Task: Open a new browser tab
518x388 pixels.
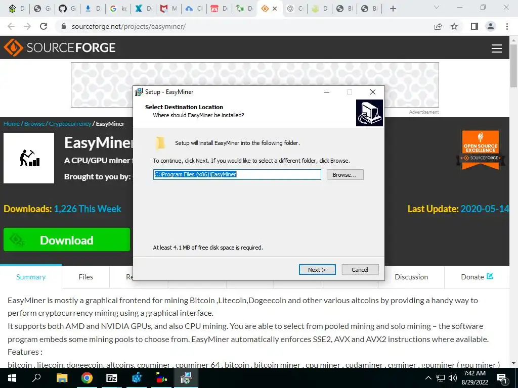Action: 393,9
